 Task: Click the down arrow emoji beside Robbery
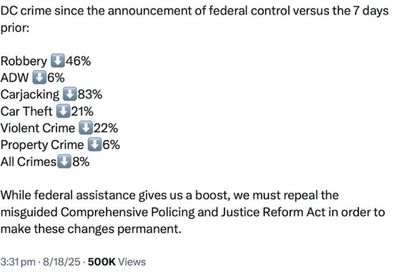pyautogui.click(x=57, y=61)
